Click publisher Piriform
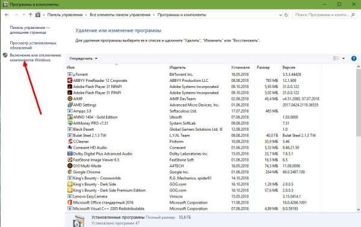 tap(176, 141)
